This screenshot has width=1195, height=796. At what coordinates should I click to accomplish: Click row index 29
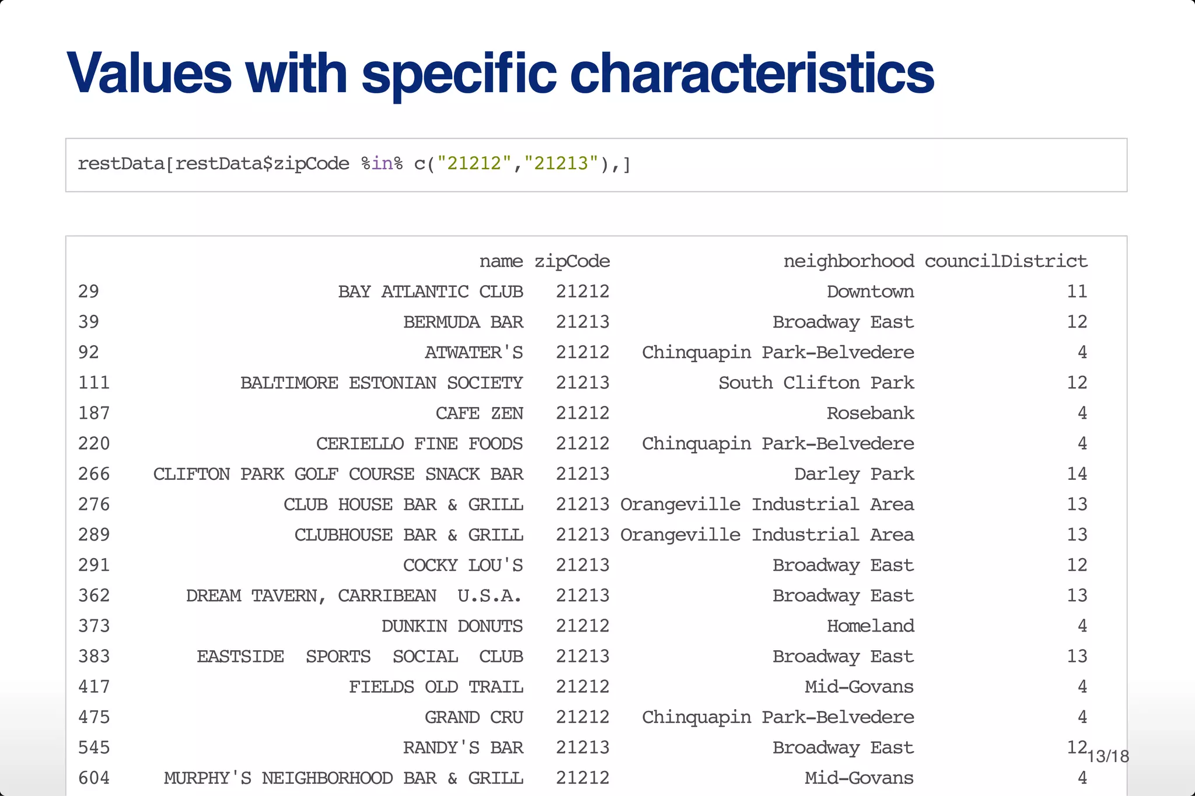coord(89,292)
